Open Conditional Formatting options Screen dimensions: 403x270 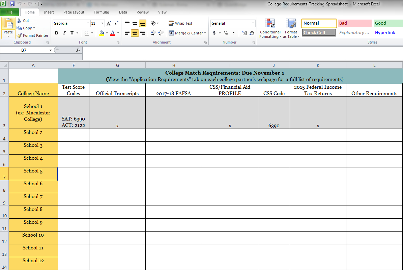tap(270, 29)
